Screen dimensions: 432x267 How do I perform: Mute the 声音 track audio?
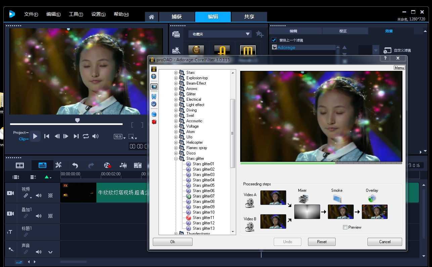tap(39, 252)
